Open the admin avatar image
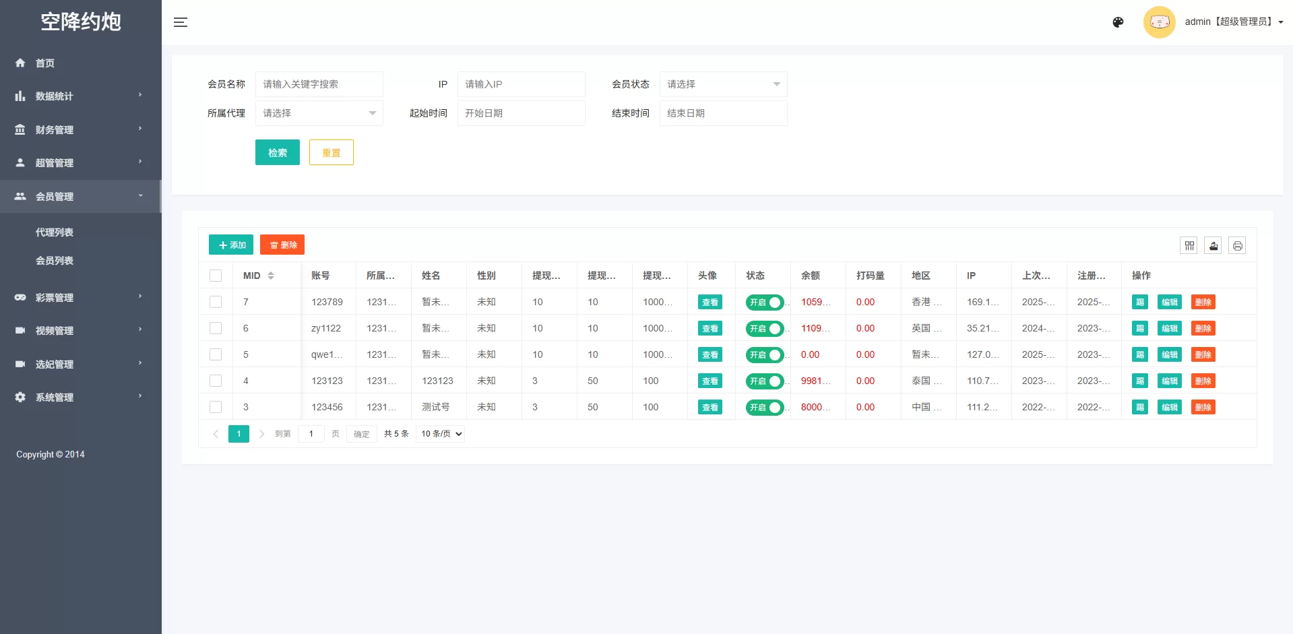The image size is (1293, 634). [1159, 22]
